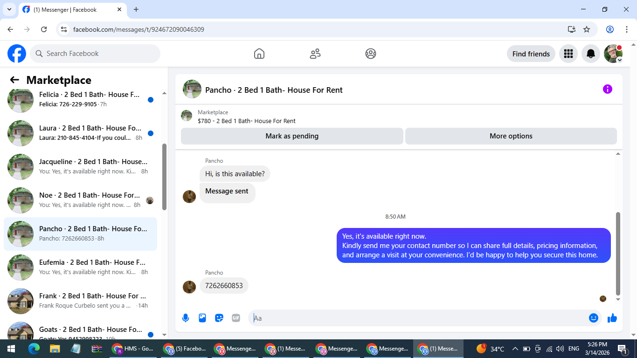
Task: Click Pancho's avatar beside the phone number
Action: [189, 287]
